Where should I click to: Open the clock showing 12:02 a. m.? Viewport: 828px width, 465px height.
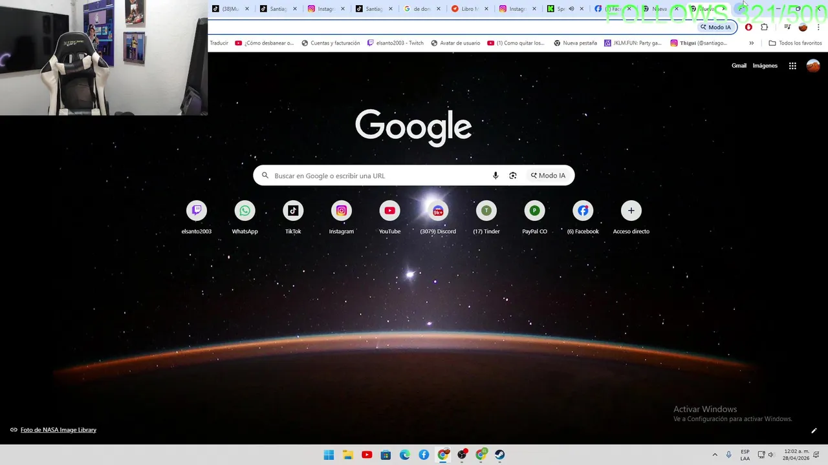(796, 455)
